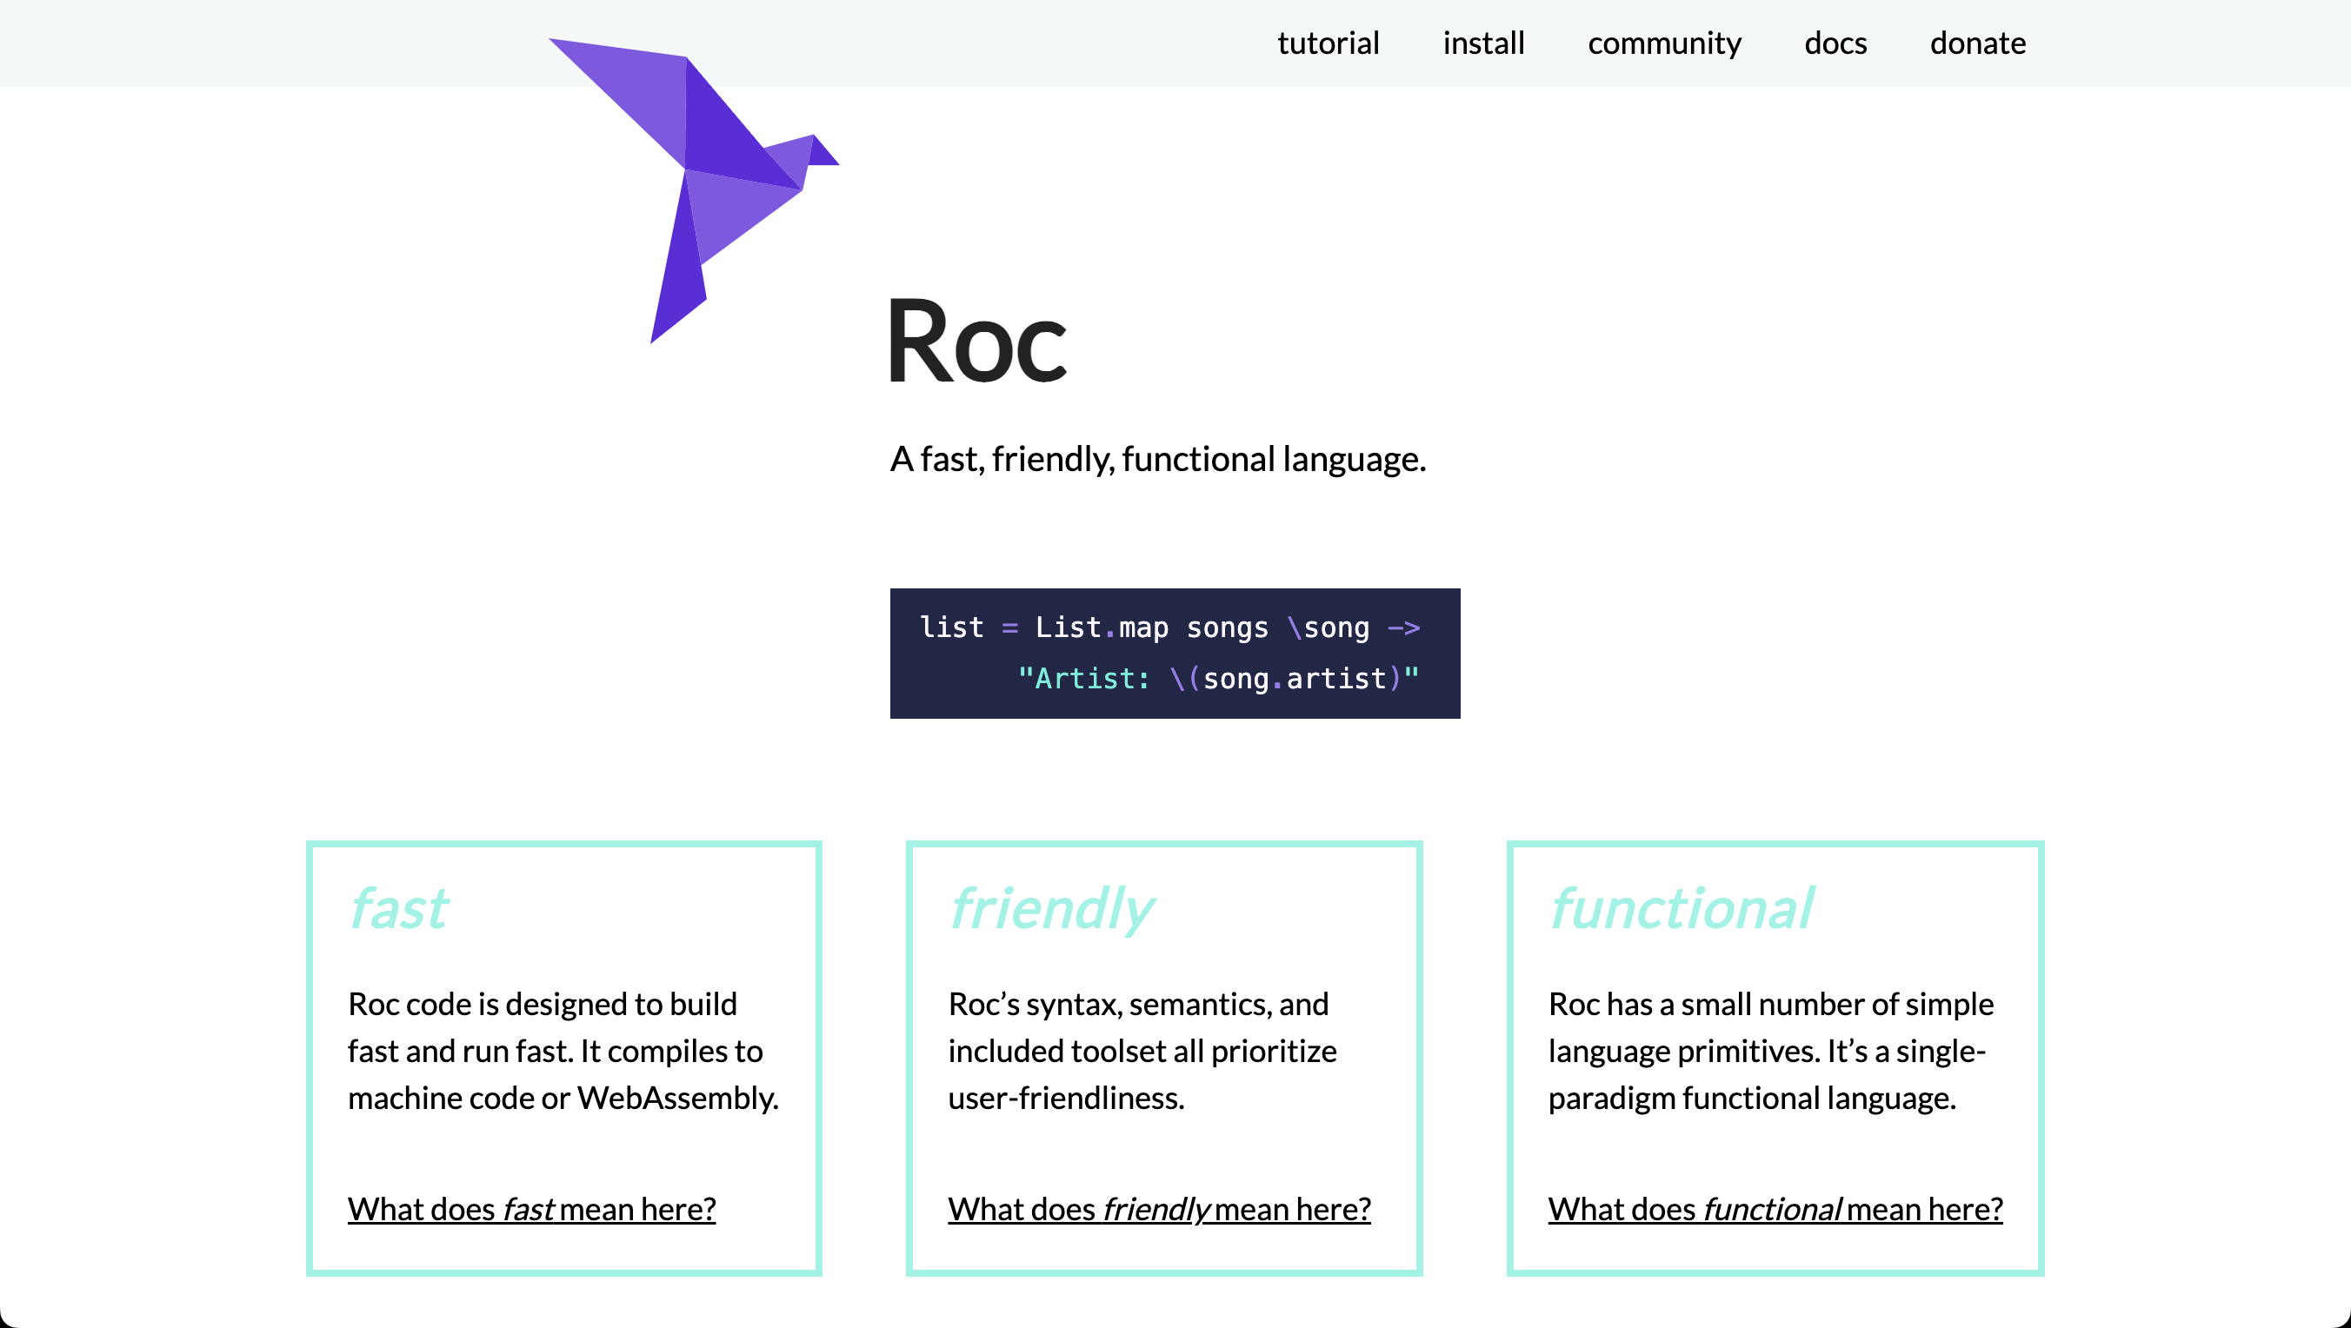This screenshot has width=2351, height=1328.
Task: Click the 'fast' card title
Action: (x=399, y=908)
